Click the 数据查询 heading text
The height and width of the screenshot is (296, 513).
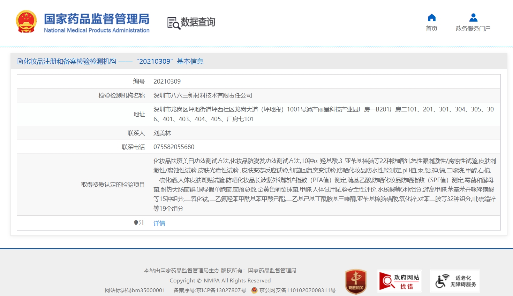(198, 22)
